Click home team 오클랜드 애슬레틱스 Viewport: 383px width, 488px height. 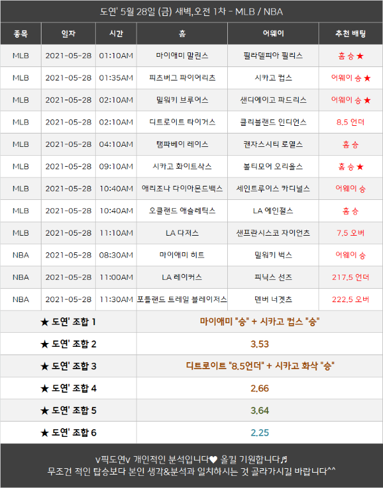182,211
